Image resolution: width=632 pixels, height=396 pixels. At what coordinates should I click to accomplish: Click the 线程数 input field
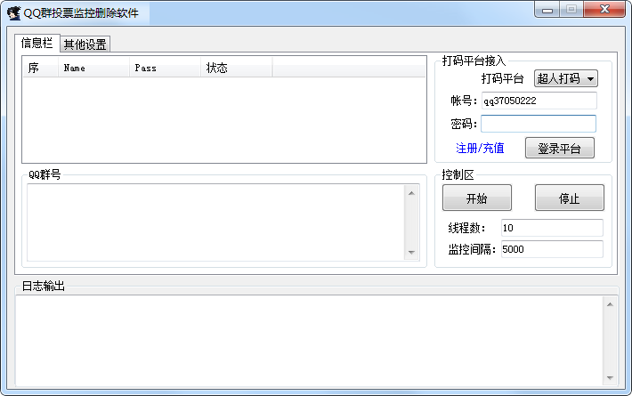tap(552, 228)
